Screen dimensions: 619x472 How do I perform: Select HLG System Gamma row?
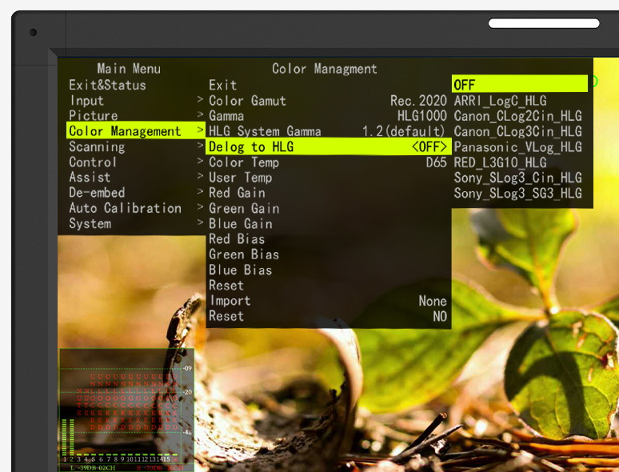tap(328, 131)
